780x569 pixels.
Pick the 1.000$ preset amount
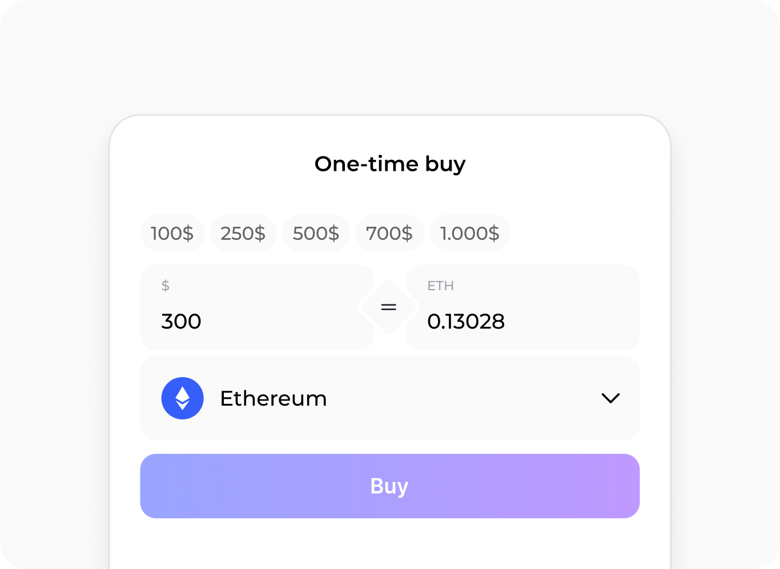click(x=470, y=233)
